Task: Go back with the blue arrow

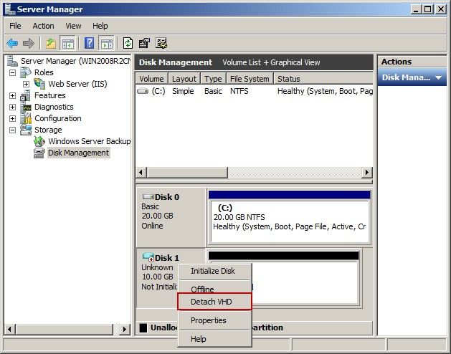Action: click(12, 44)
